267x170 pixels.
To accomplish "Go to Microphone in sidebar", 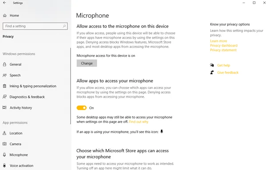I will (x=19, y=154).
